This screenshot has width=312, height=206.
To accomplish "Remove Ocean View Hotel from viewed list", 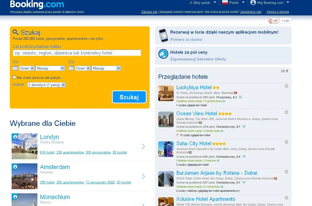I will [286, 112].
